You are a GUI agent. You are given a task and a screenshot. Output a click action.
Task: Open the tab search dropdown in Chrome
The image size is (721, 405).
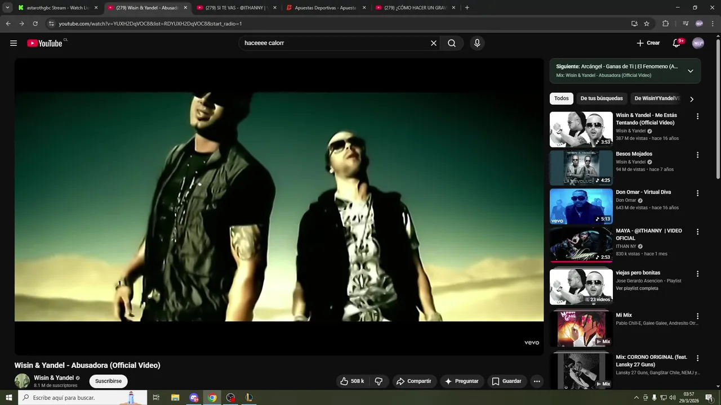[7, 8]
